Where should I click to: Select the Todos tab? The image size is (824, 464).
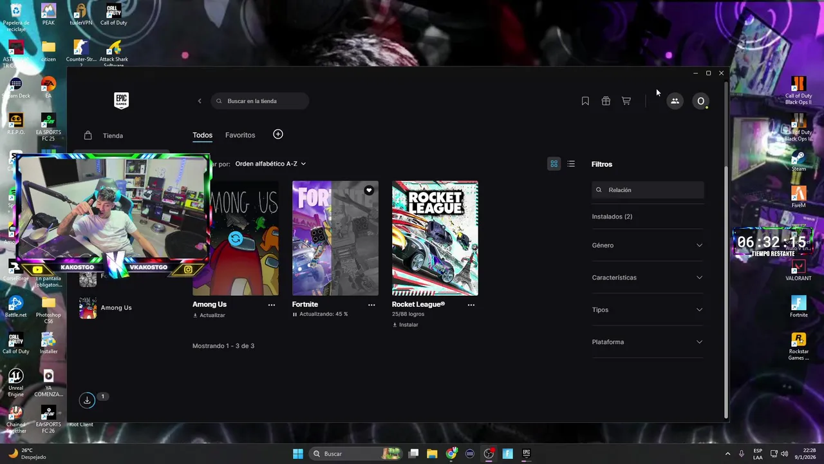[202, 135]
